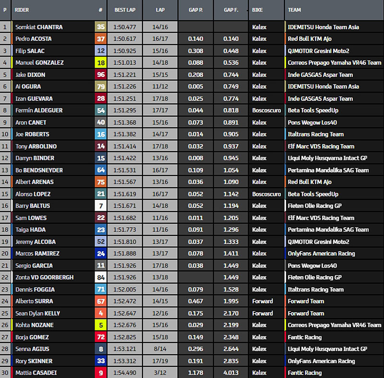Select the GAP F. column header

click(x=231, y=10)
